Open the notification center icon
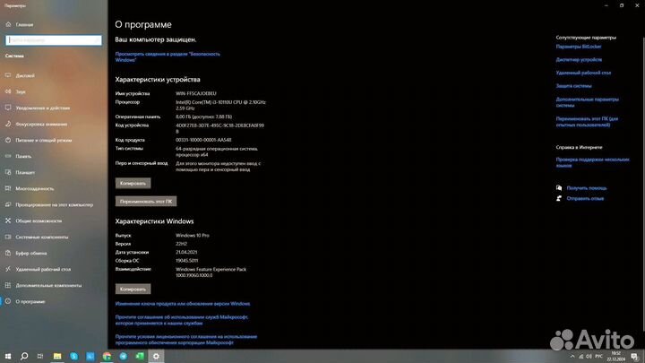The width and height of the screenshot is (645, 363). (x=635, y=357)
